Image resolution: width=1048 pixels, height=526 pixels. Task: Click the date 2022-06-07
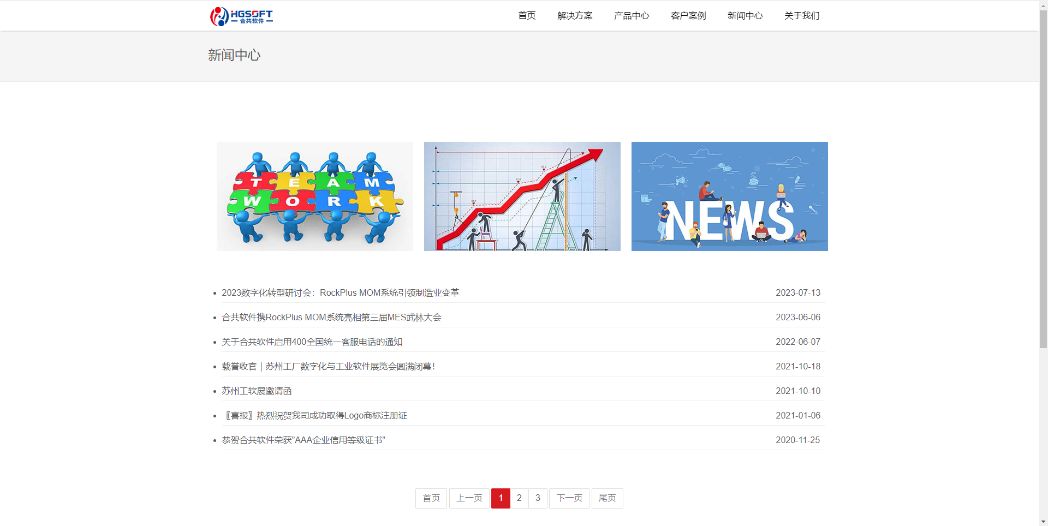[798, 342]
